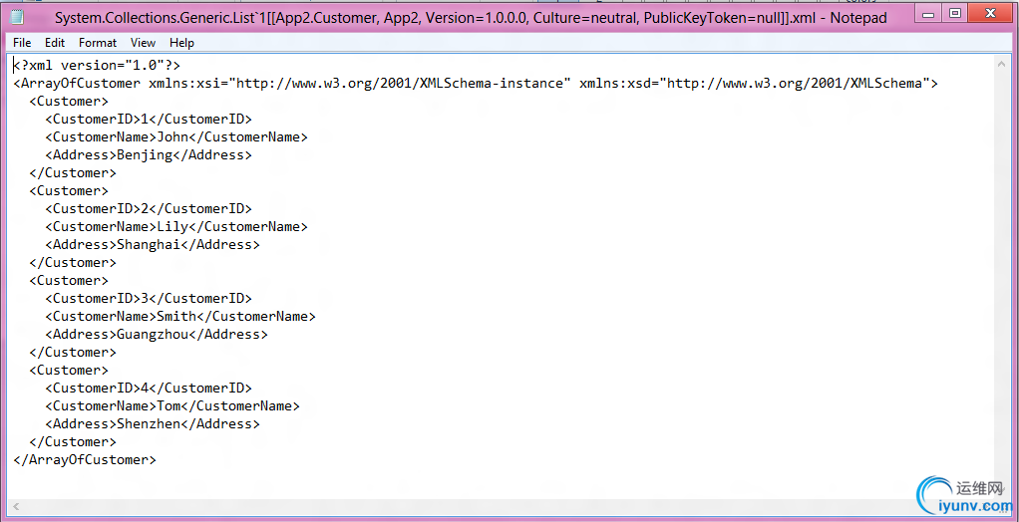Click the Address Guangzhou line
Viewport: 1019px width, 522px height.
point(157,335)
